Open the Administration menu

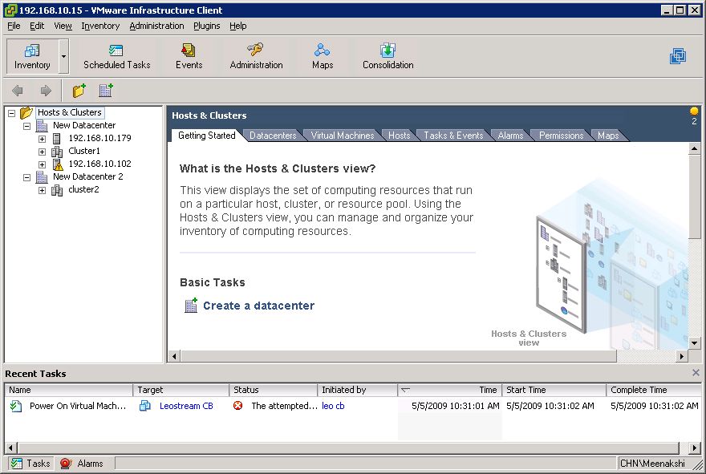(156, 26)
